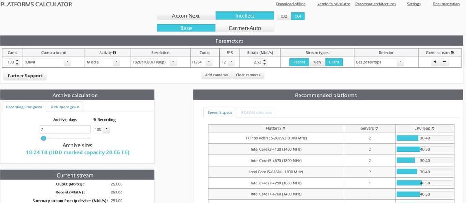Adjust the Cams count stepper

[17, 62]
